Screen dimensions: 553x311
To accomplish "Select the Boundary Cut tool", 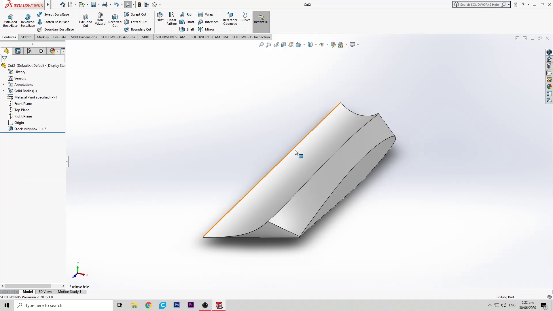I will click(x=137, y=29).
